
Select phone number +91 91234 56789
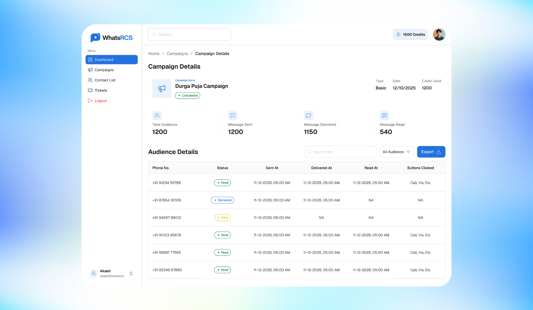click(167, 183)
